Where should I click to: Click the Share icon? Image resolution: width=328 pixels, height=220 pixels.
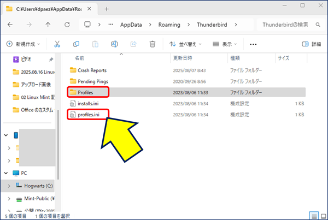point(133,44)
